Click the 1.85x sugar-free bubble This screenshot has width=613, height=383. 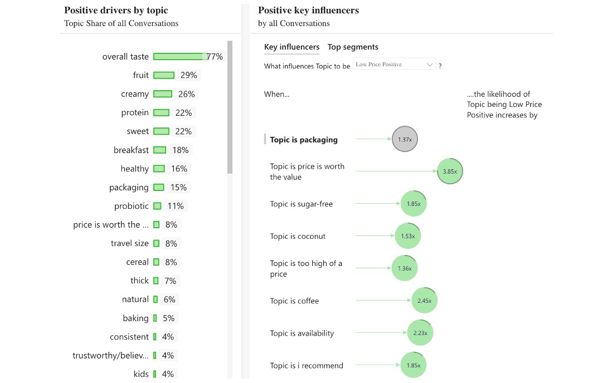[413, 204]
